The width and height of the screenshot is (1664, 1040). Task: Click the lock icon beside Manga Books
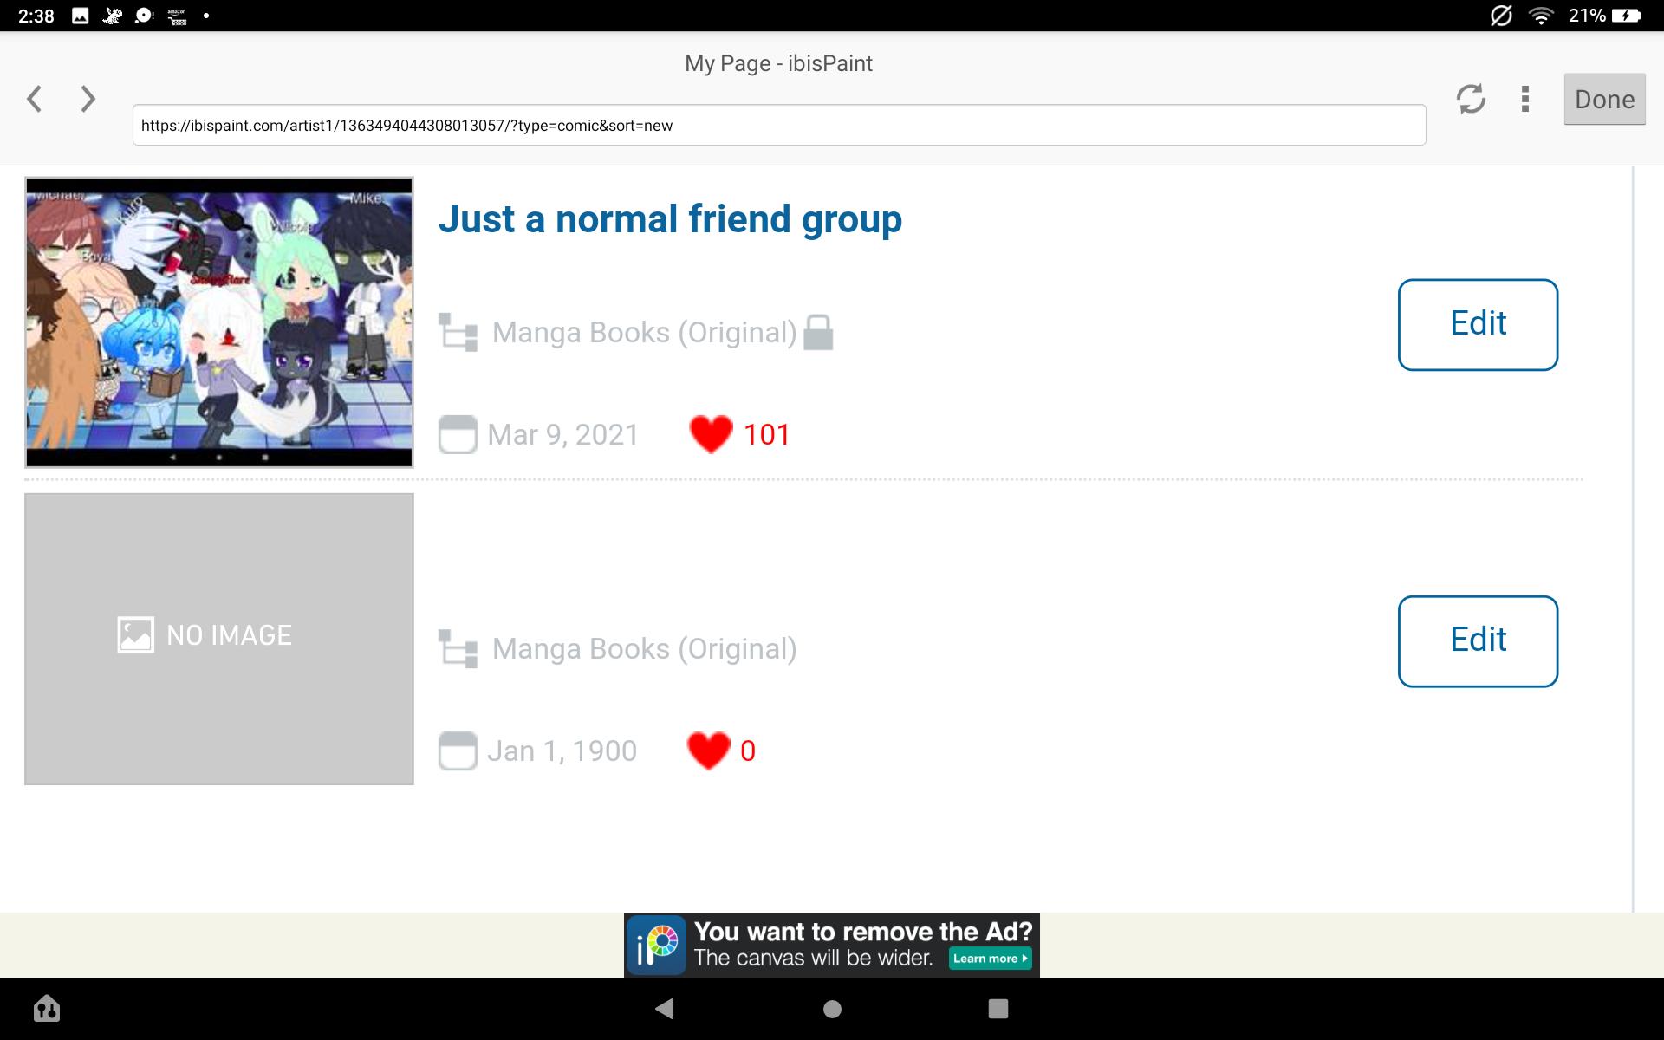coord(818,333)
